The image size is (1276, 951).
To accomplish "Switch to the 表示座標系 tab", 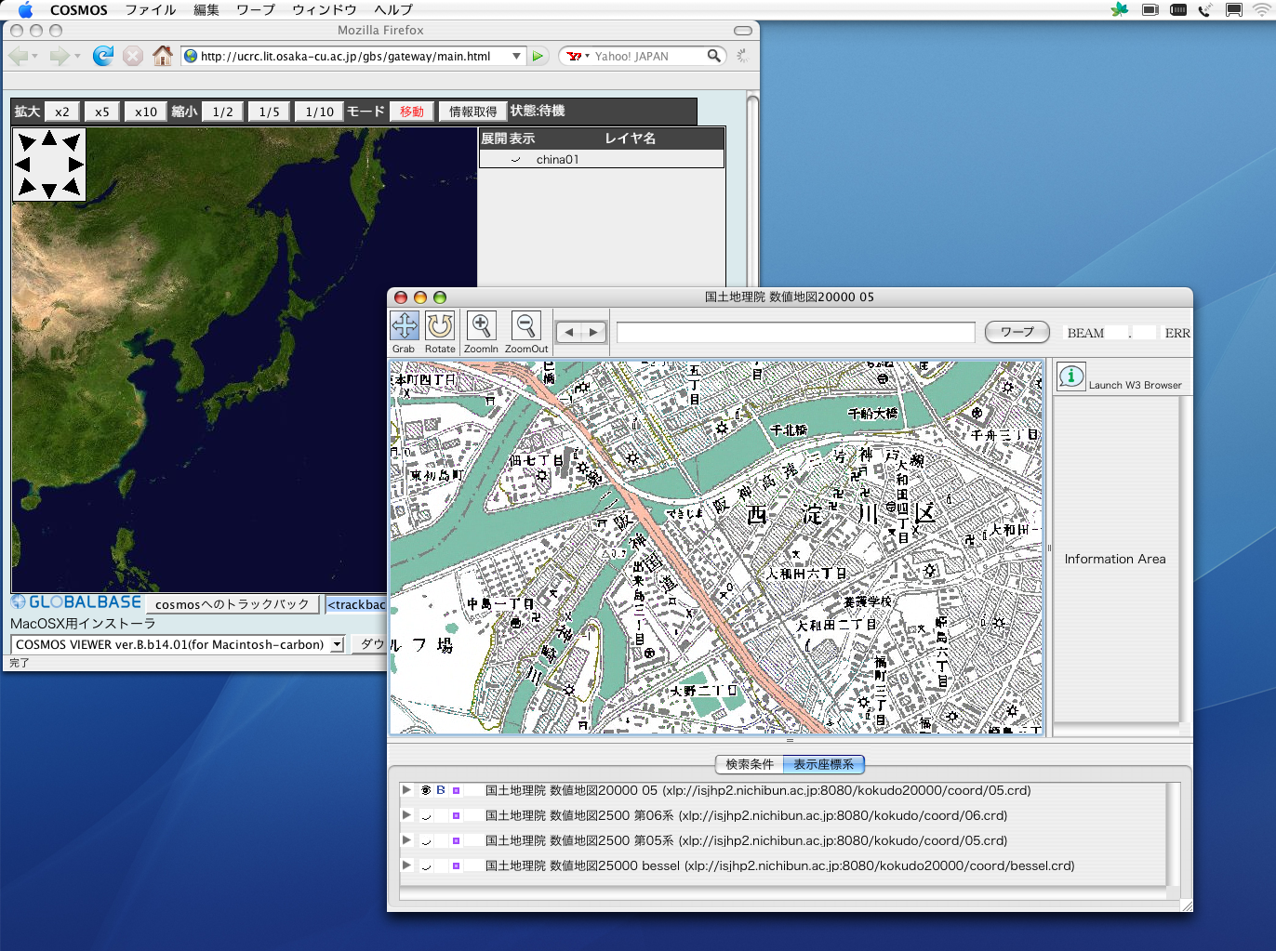I will 824,764.
